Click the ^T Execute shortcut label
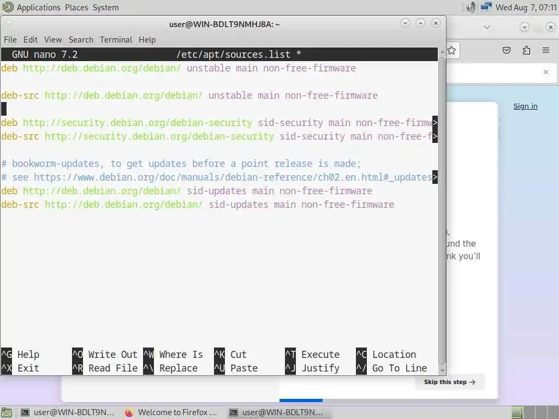 coord(312,355)
